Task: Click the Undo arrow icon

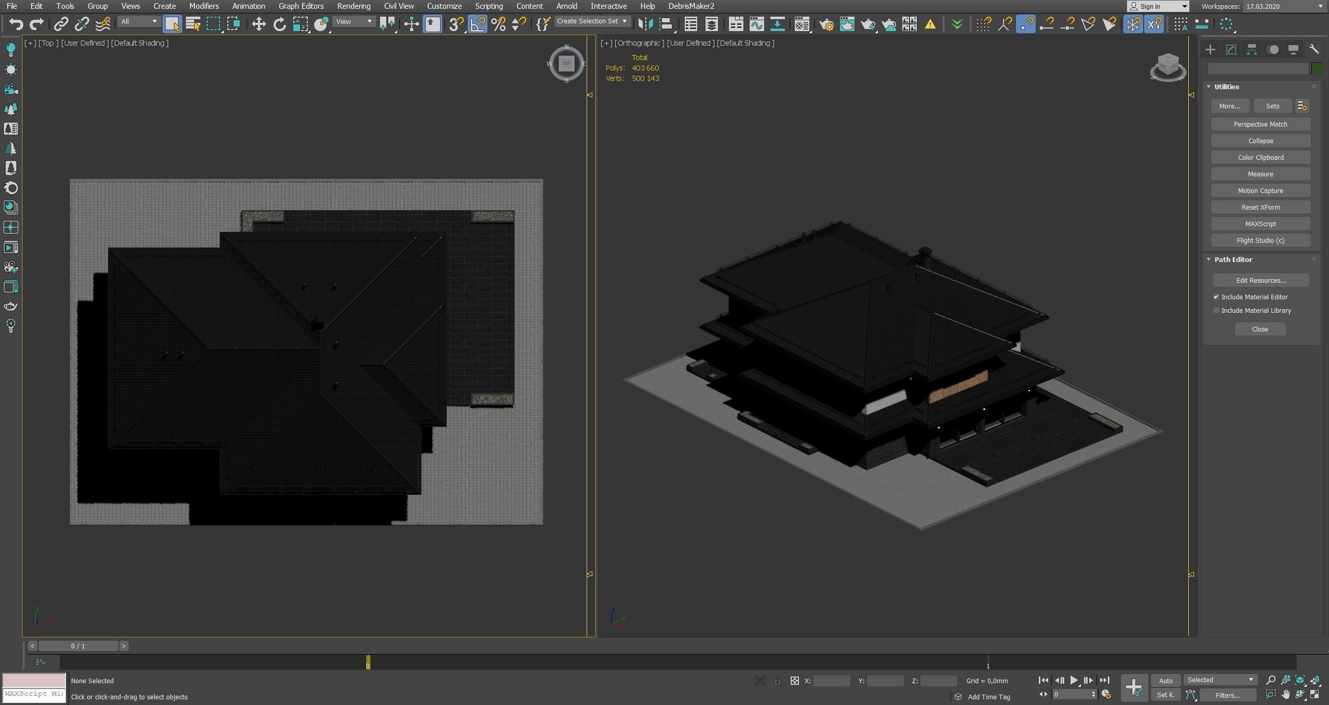Action: point(16,24)
